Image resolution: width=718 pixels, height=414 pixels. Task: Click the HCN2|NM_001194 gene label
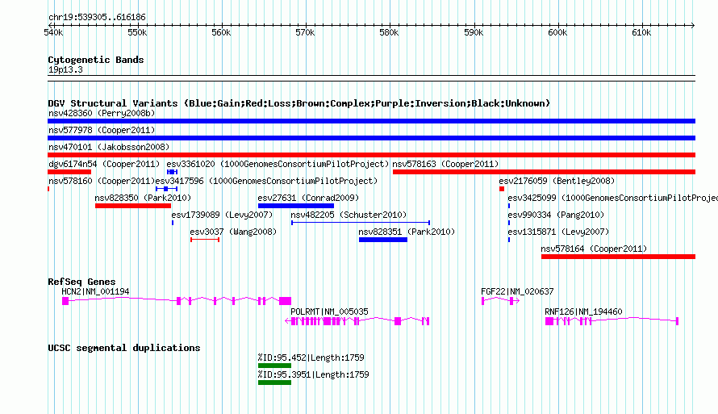tap(95, 291)
